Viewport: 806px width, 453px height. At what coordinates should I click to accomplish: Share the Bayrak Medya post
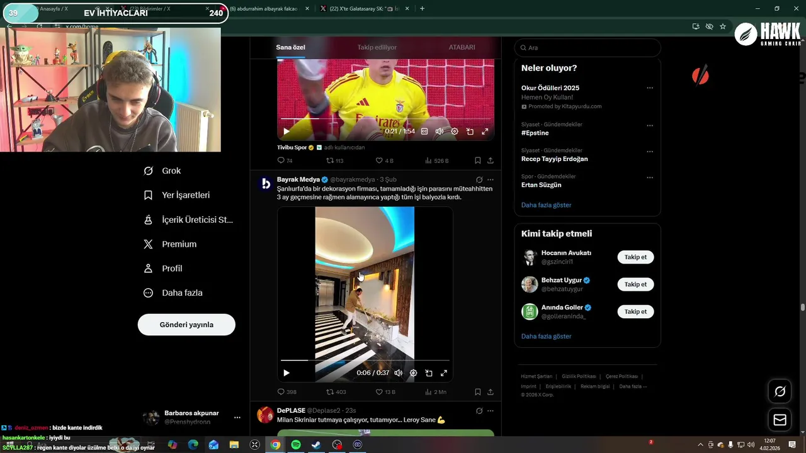pyautogui.click(x=491, y=391)
